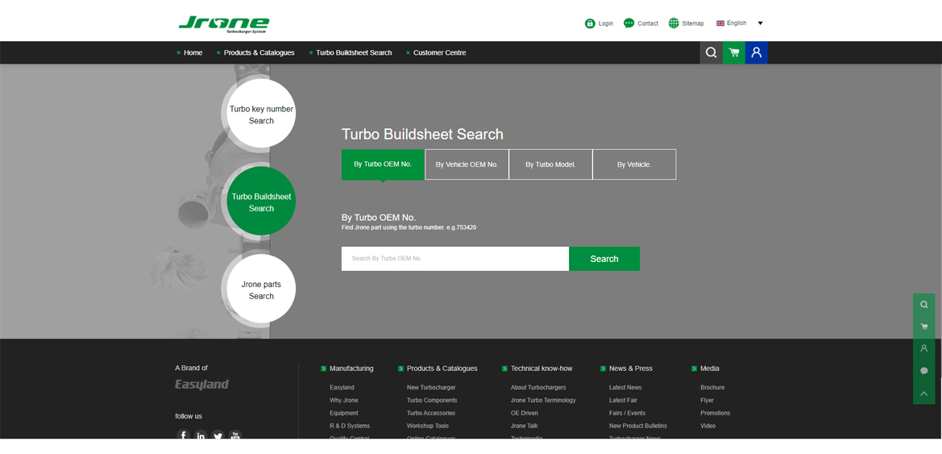Screen dimensions: 942x454
Task: Click the Easyland brand logo in footer
Action: (201, 384)
